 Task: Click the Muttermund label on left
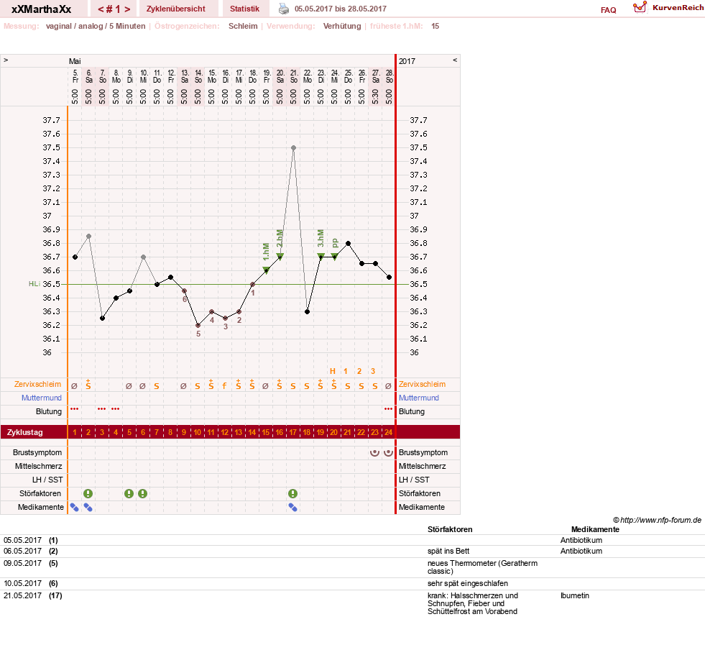42,398
